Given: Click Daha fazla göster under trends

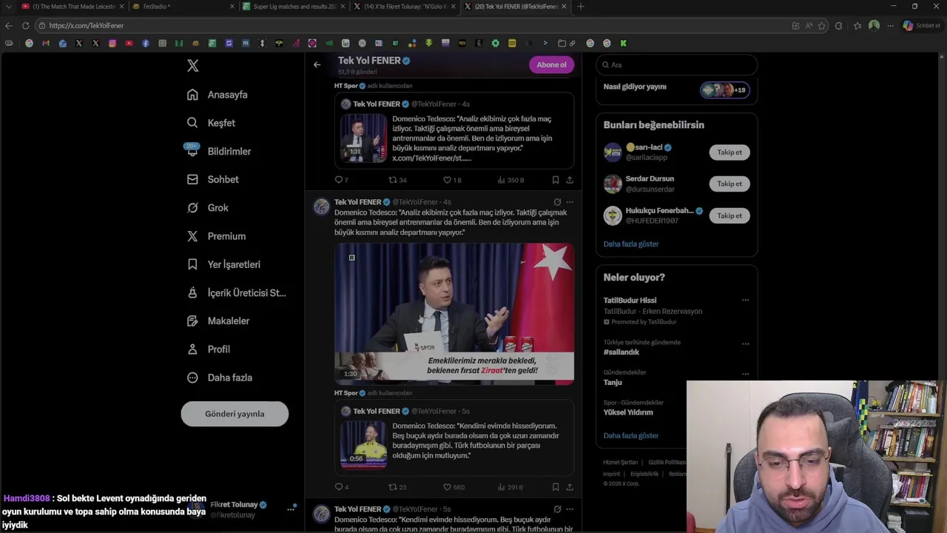Looking at the screenshot, I should [631, 435].
